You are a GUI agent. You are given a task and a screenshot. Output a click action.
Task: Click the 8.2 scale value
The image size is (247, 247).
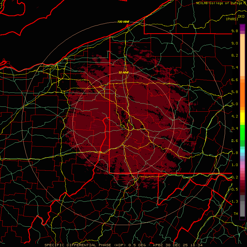(235, 55)
